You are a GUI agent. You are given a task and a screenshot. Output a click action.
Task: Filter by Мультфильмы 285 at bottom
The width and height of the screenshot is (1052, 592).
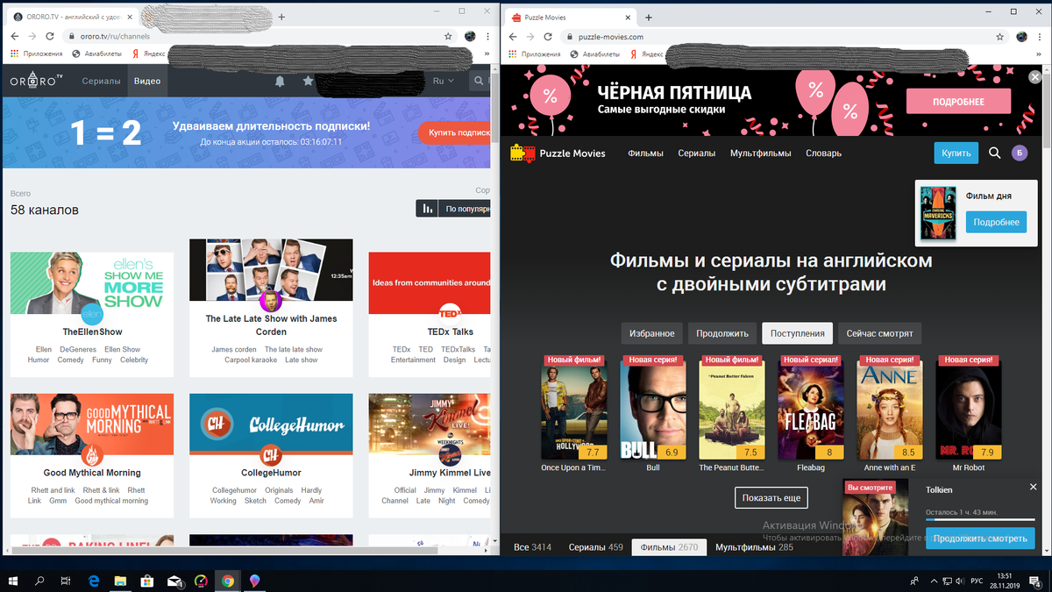pos(754,547)
